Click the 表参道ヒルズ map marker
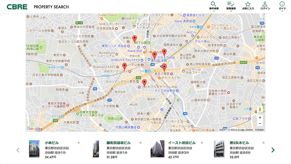Image resolution: width=291 pixels, height=164 pixels. click(184, 15)
